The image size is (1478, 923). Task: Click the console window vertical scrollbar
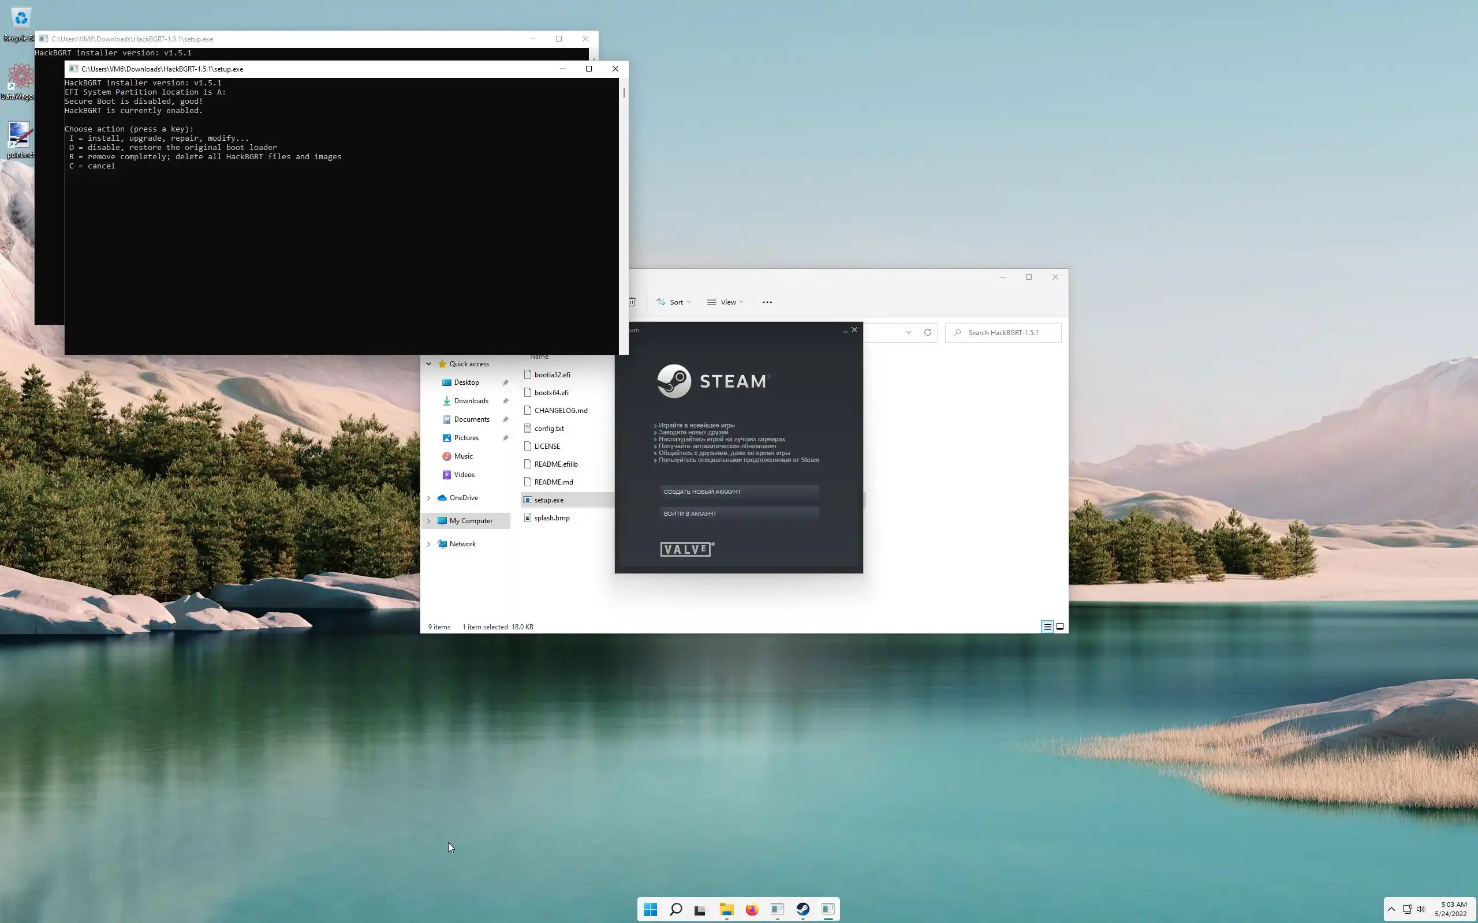pyautogui.click(x=624, y=213)
